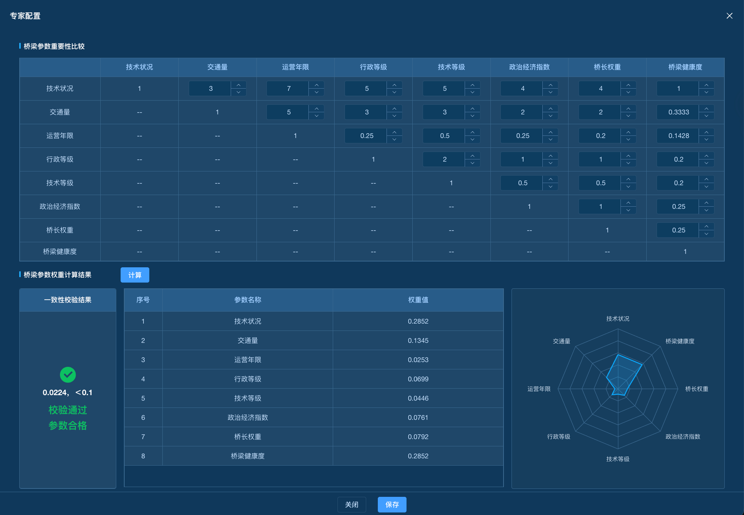Decrease the 运营年限 vs 行政等级 value
This screenshot has width=744, height=515.
pyautogui.click(x=395, y=139)
